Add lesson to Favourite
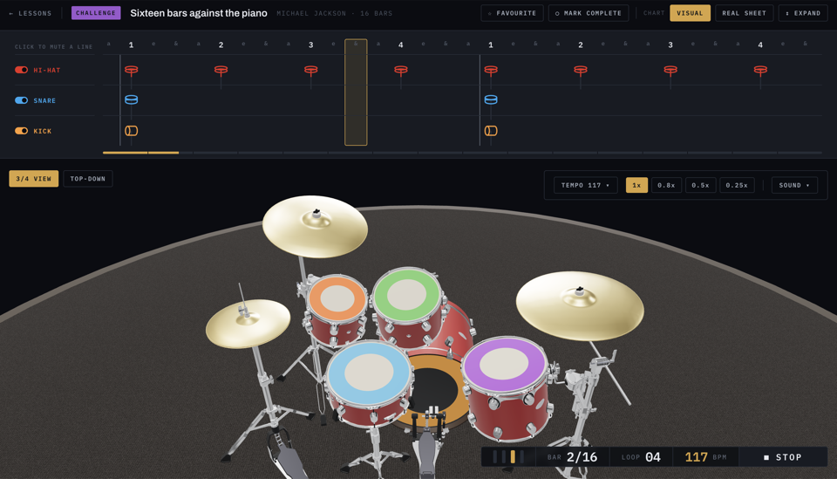Image resolution: width=837 pixels, height=479 pixels. [512, 13]
